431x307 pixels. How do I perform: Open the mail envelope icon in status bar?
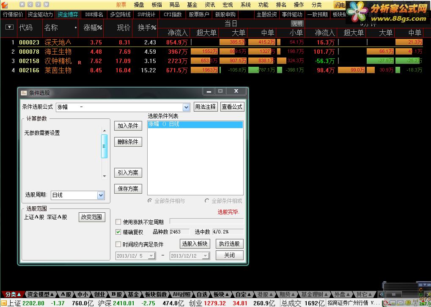click(x=399, y=303)
